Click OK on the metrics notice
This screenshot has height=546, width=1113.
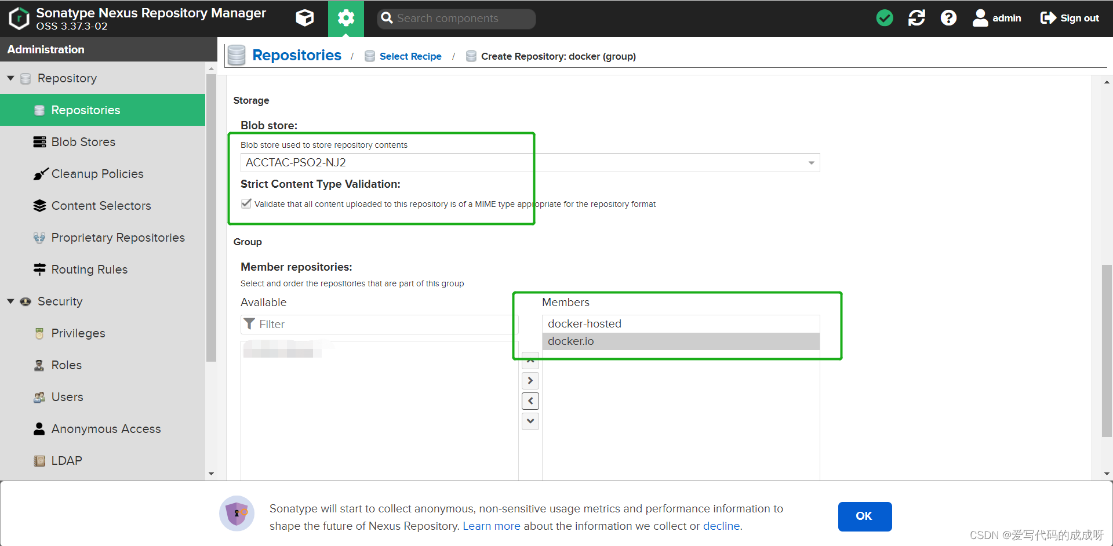click(864, 516)
